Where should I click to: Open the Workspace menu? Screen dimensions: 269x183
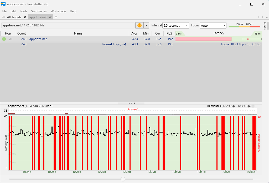coord(58,11)
